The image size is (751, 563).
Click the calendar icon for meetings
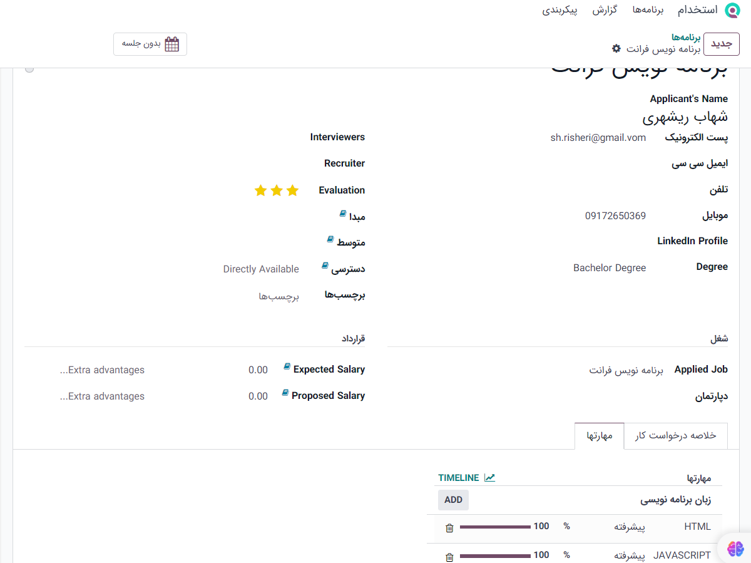coord(171,44)
